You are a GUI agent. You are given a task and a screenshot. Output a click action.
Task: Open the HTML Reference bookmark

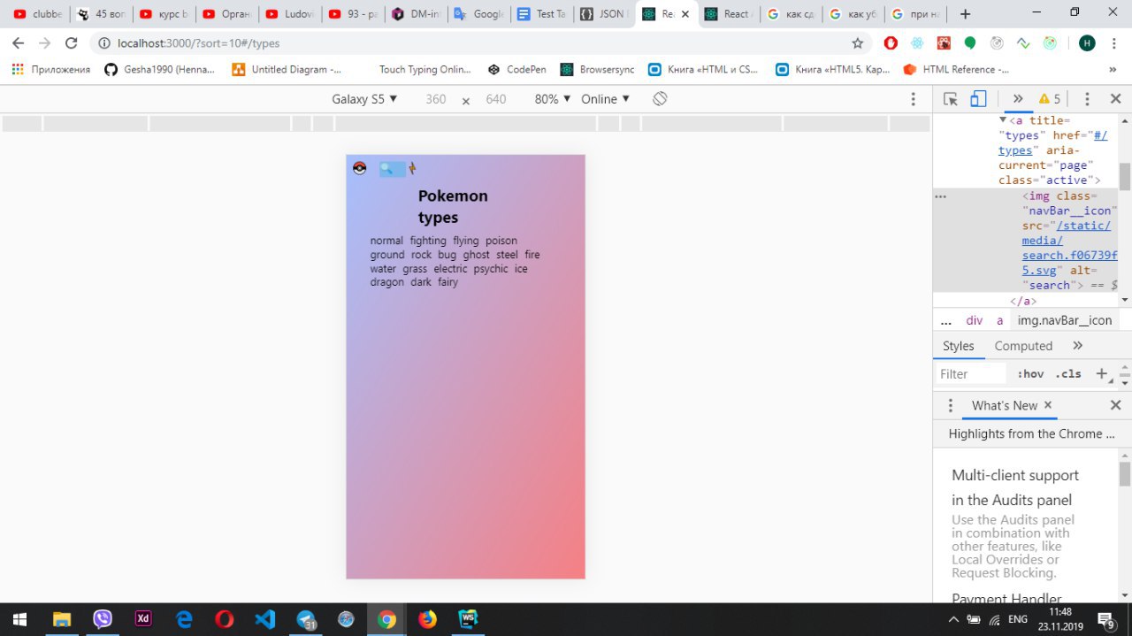pyautogui.click(x=956, y=69)
